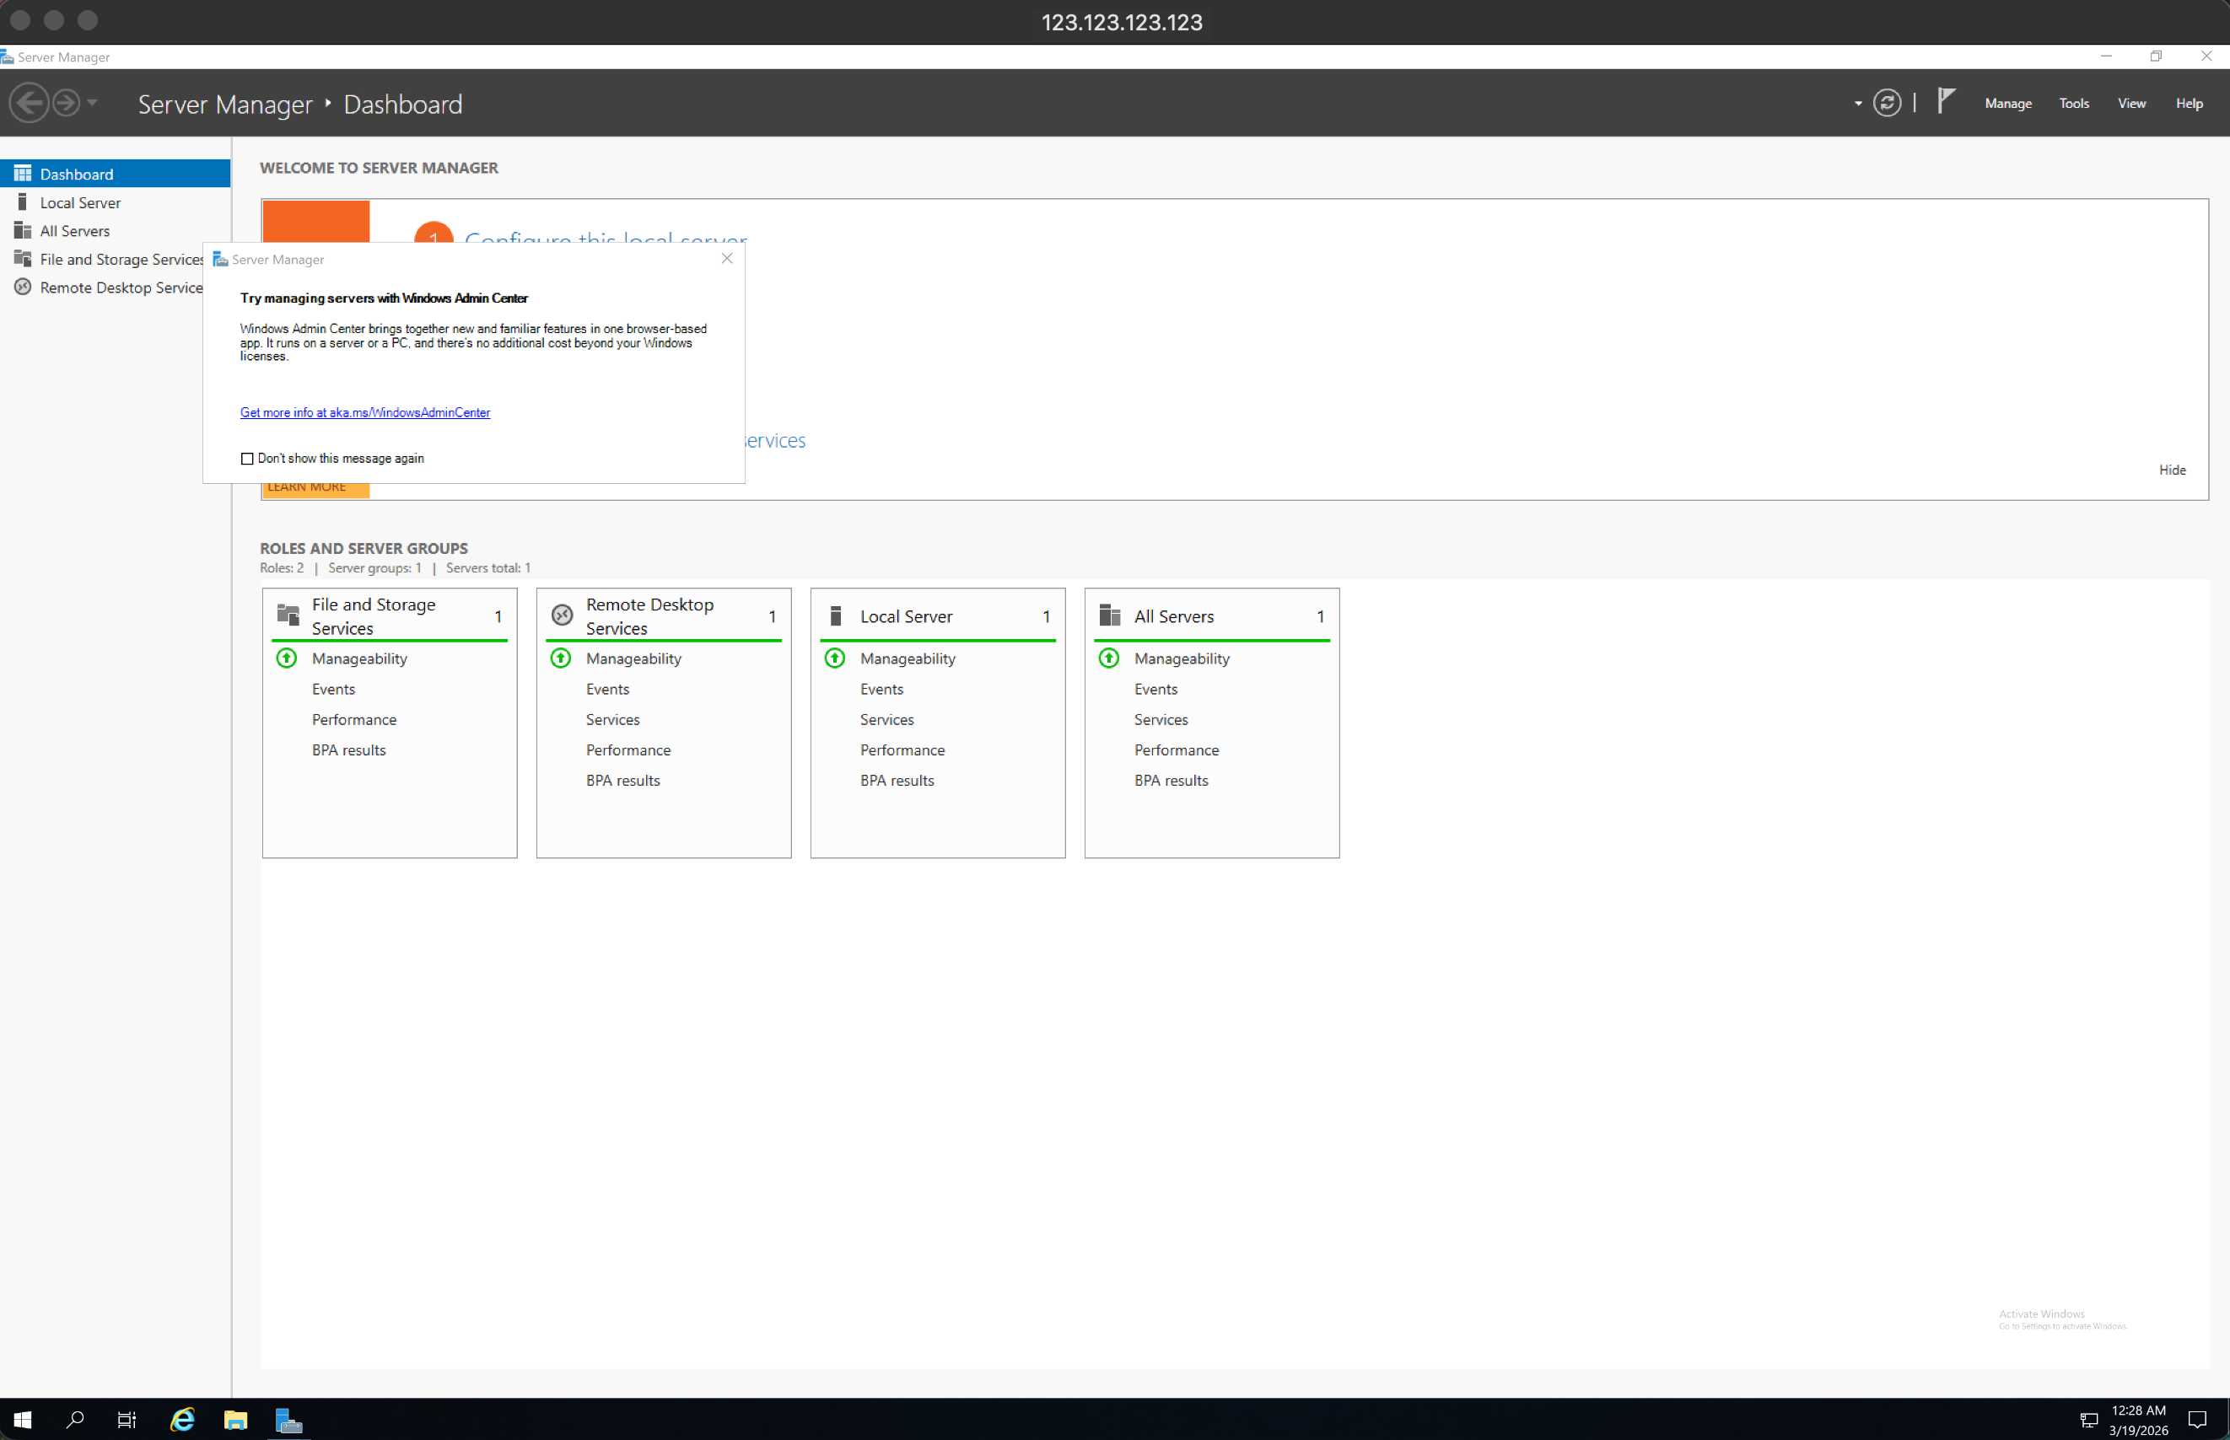2230x1440 pixels.
Task: Open Services in All Servers tile
Action: 1161,720
